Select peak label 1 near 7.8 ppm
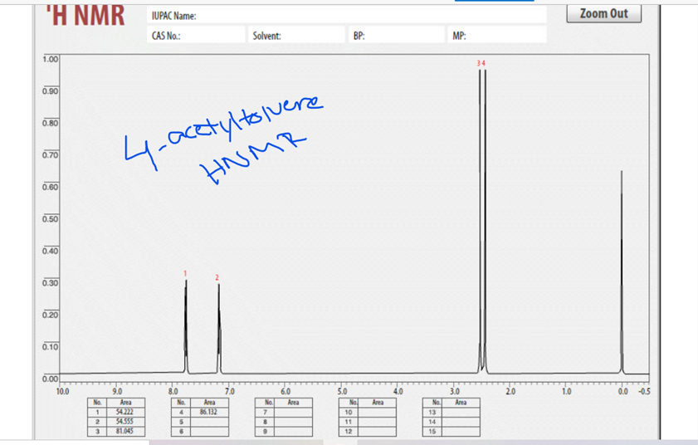The image size is (698, 445). pos(185,273)
